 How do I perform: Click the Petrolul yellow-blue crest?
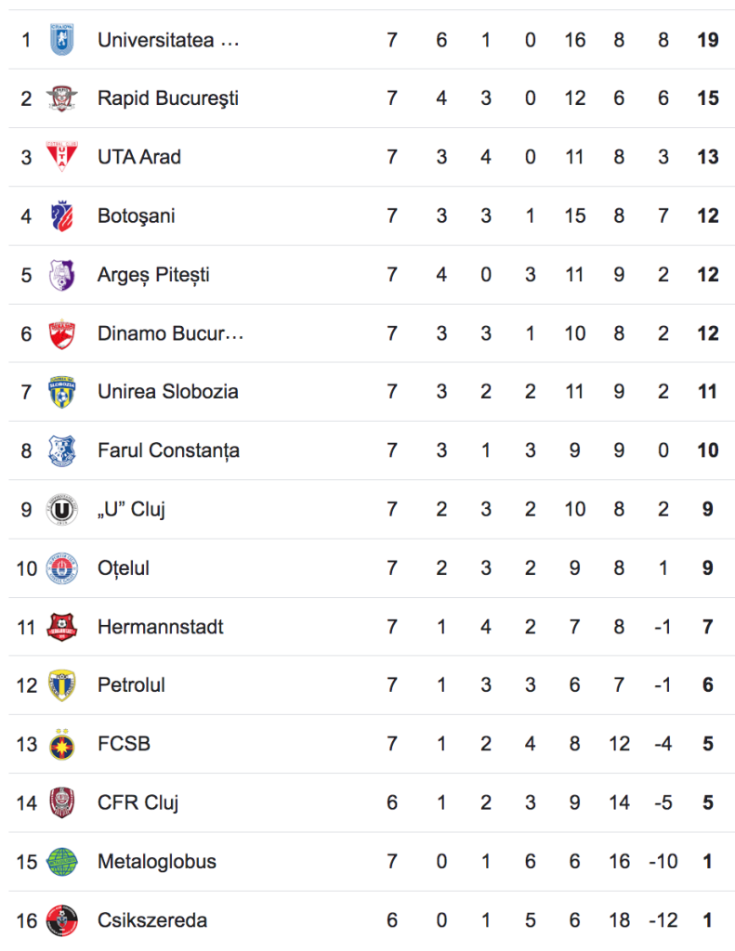62,685
